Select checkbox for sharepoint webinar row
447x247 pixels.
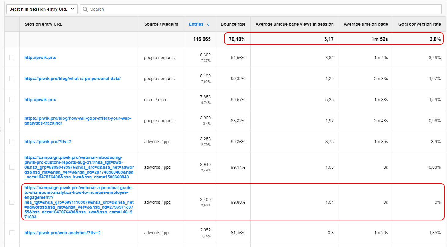tap(12, 202)
